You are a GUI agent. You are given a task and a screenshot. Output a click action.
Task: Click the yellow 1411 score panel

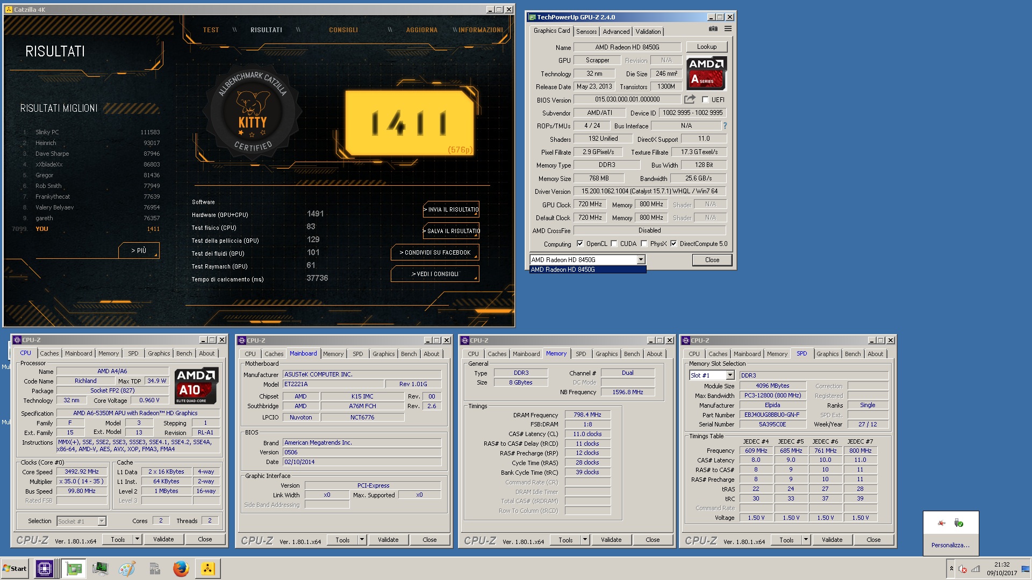pyautogui.click(x=409, y=122)
